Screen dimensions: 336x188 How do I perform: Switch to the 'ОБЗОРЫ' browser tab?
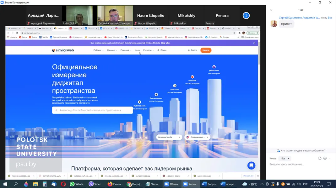point(122,28)
